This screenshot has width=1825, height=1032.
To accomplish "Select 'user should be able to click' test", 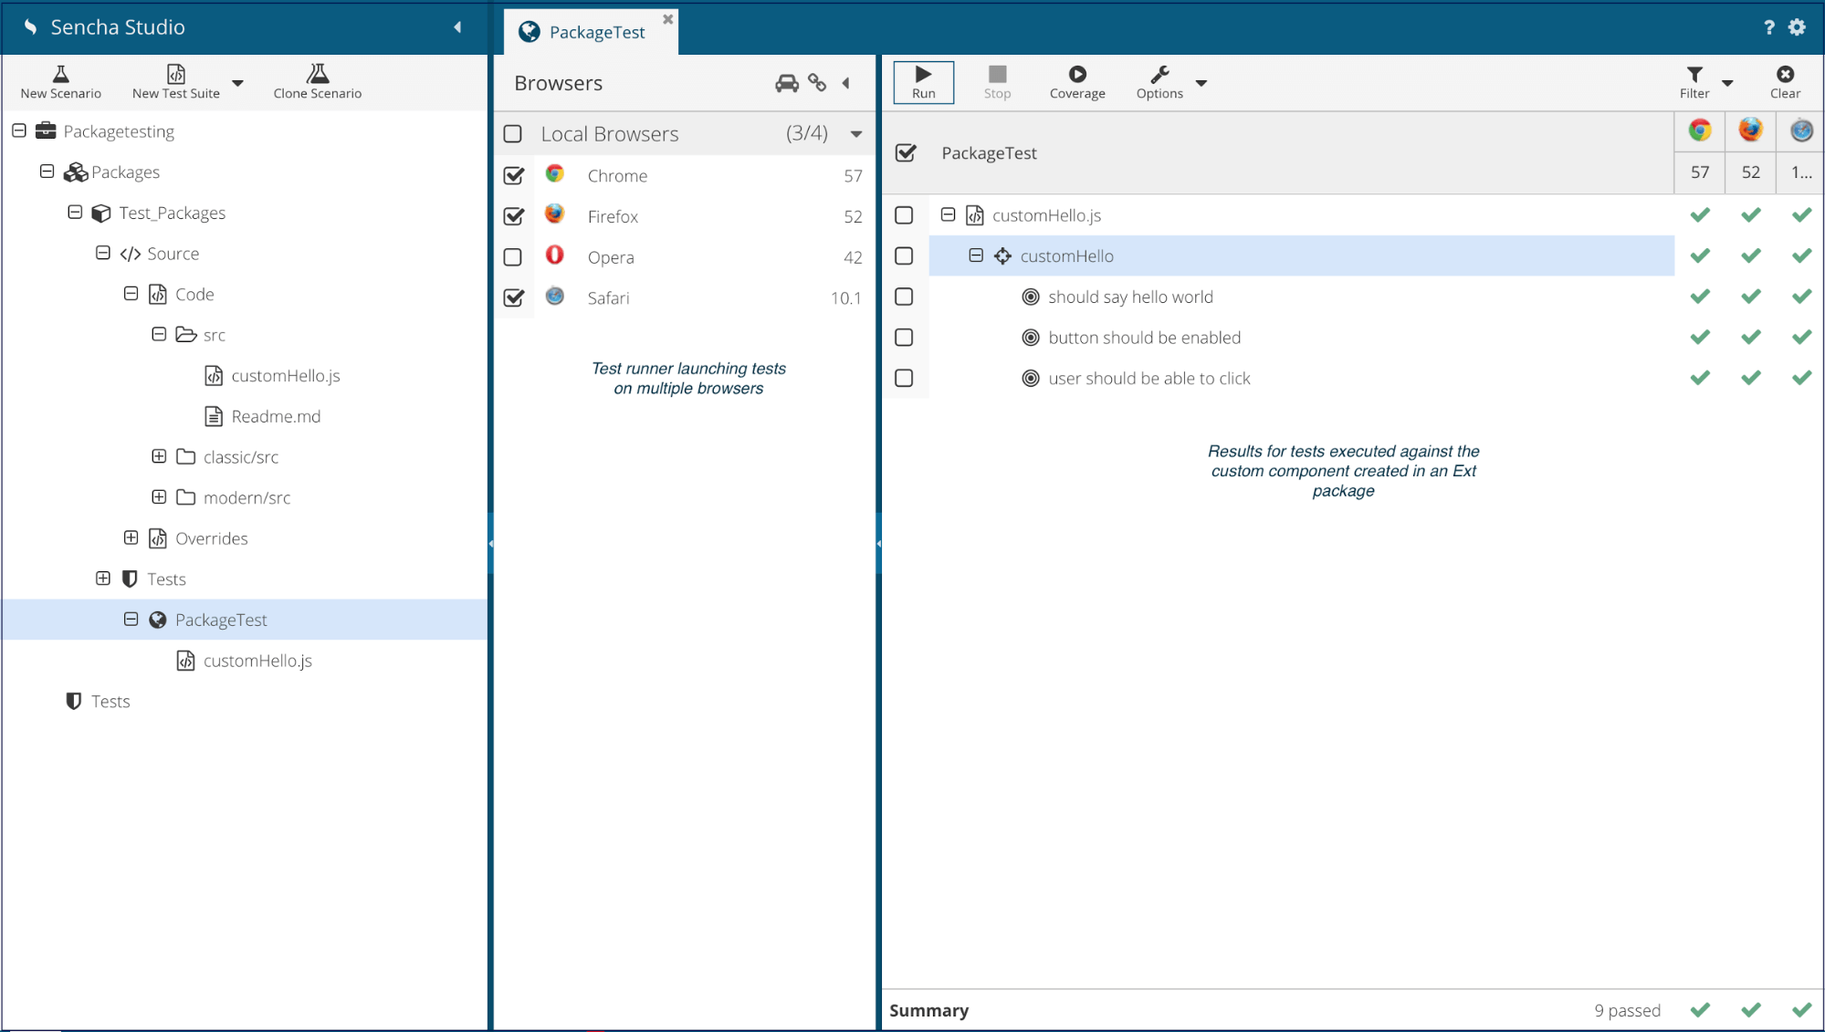I will [1148, 378].
